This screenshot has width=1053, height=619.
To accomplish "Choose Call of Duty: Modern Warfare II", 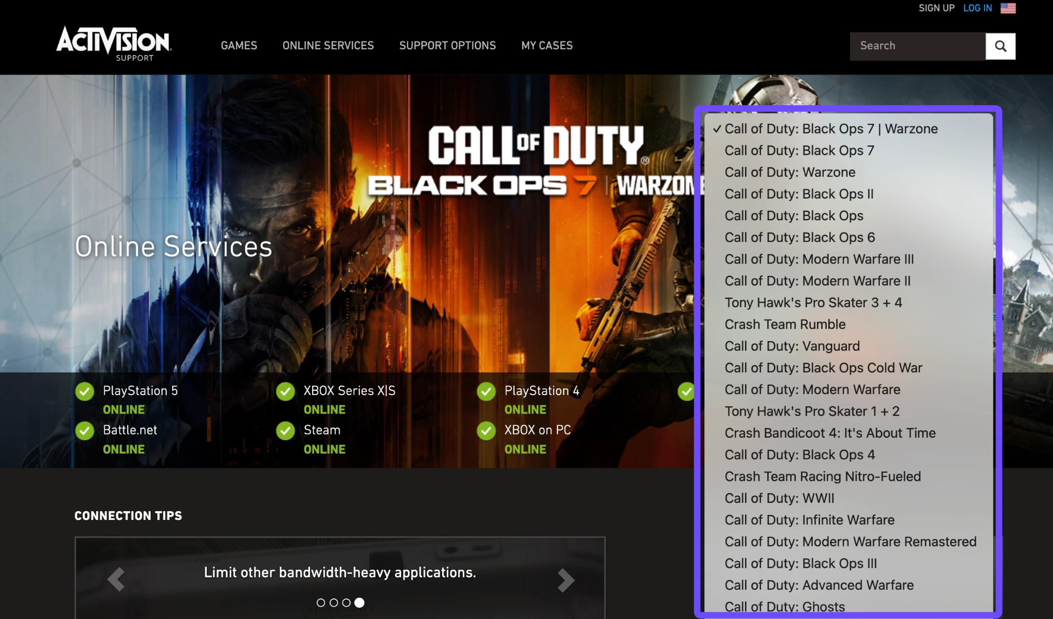I will click(x=849, y=281).
